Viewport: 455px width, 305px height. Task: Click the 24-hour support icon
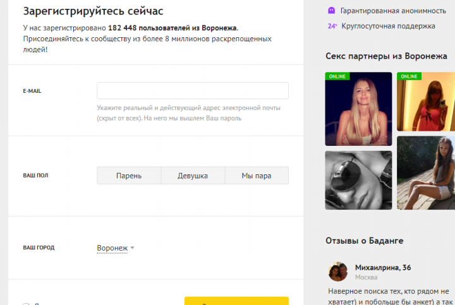coord(332,27)
